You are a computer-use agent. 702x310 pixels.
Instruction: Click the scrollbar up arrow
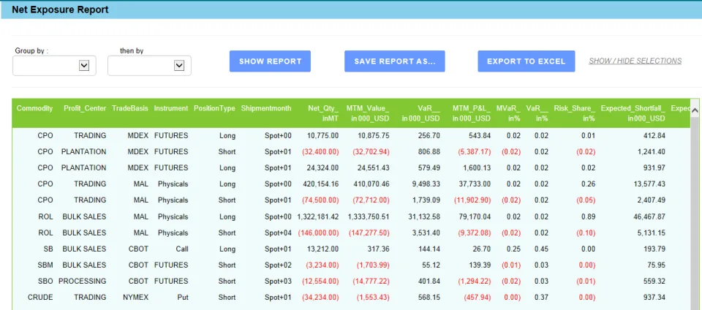[x=695, y=109]
